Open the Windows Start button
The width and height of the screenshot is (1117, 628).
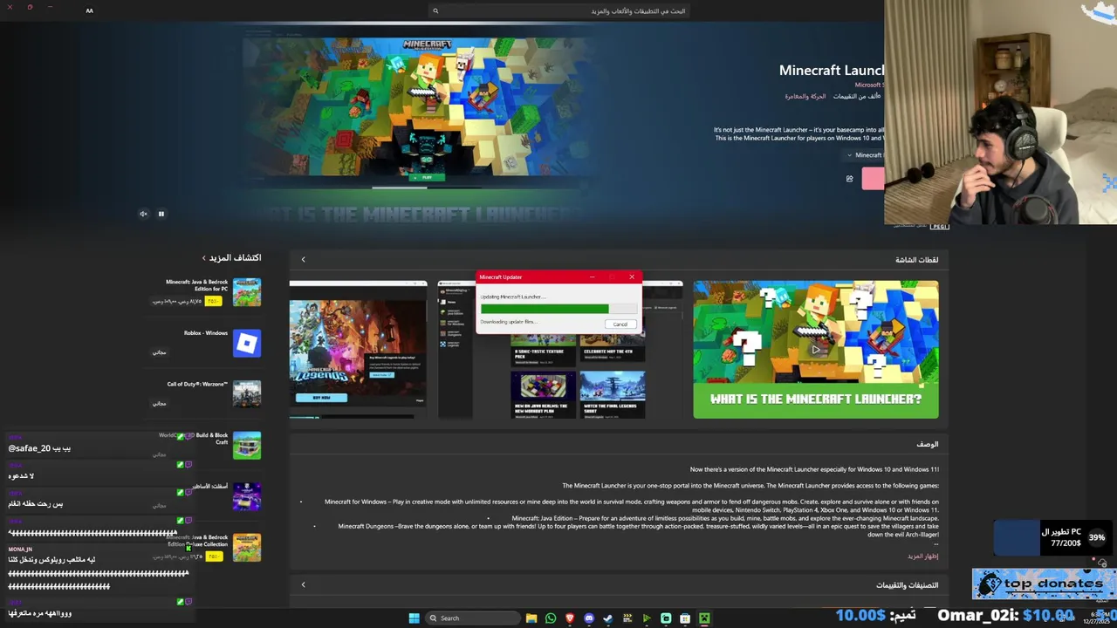tap(415, 618)
